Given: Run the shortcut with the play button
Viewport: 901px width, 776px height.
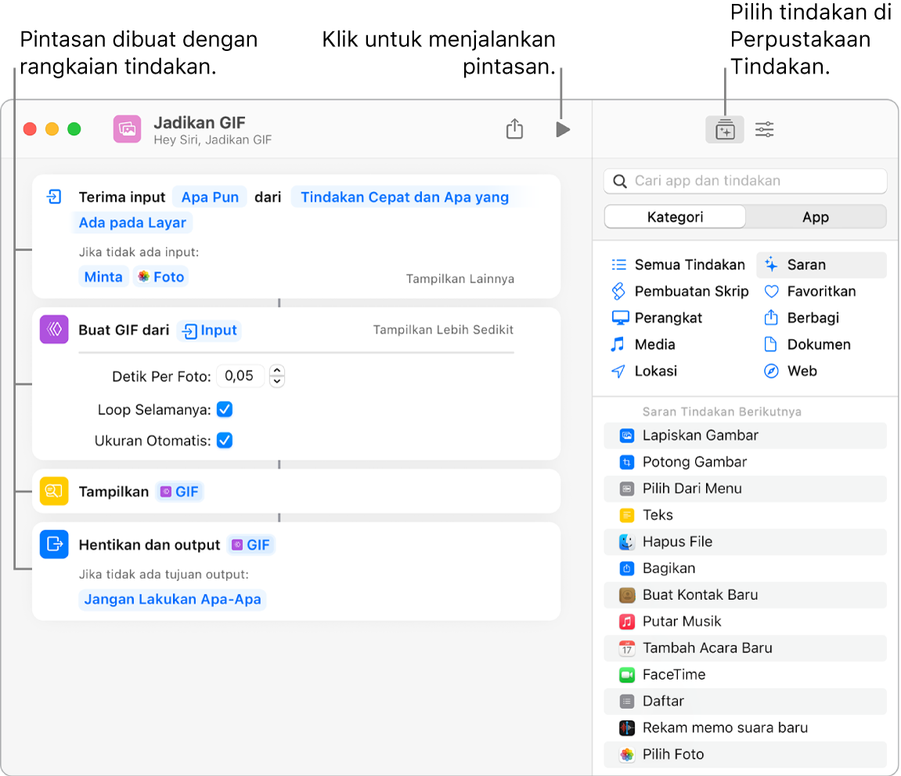Looking at the screenshot, I should pos(563,129).
